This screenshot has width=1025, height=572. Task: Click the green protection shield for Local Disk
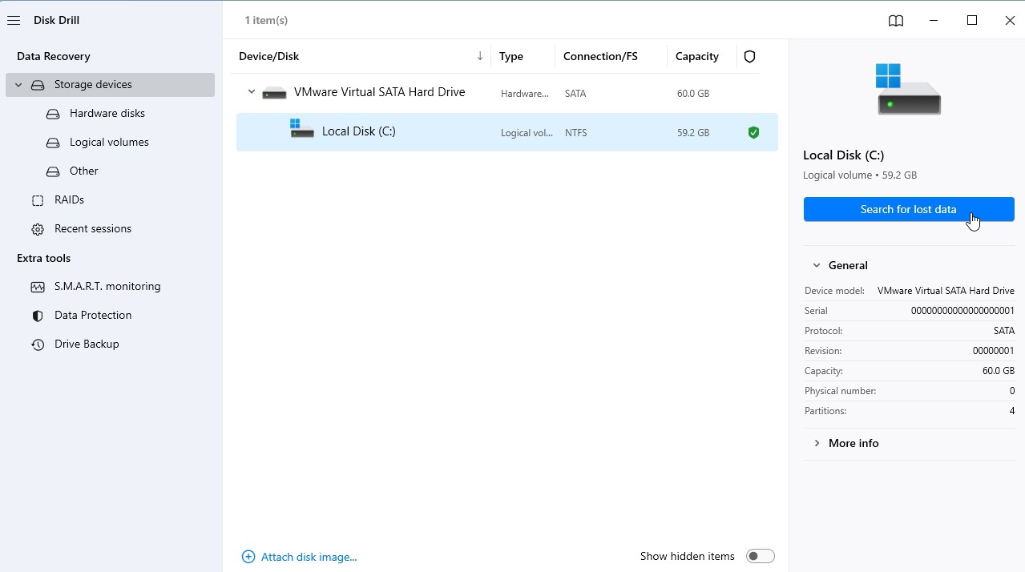(753, 132)
